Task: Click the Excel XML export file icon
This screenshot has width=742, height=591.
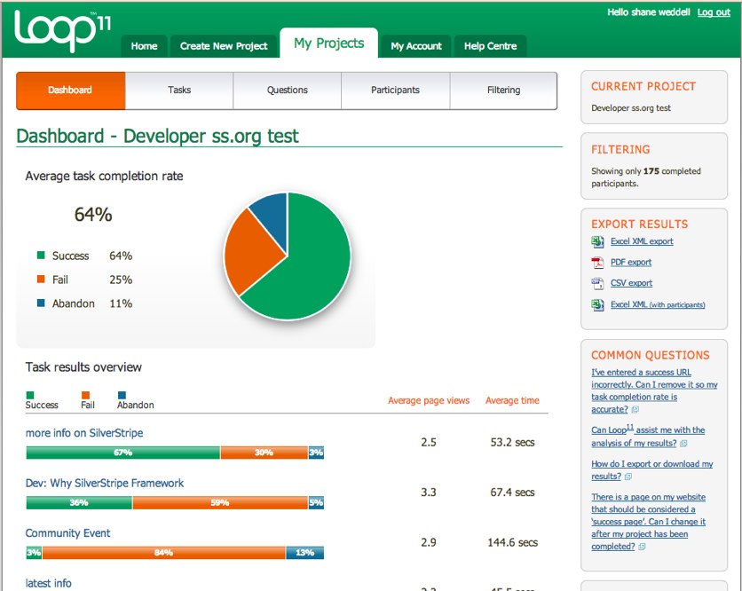Action: 597,241
